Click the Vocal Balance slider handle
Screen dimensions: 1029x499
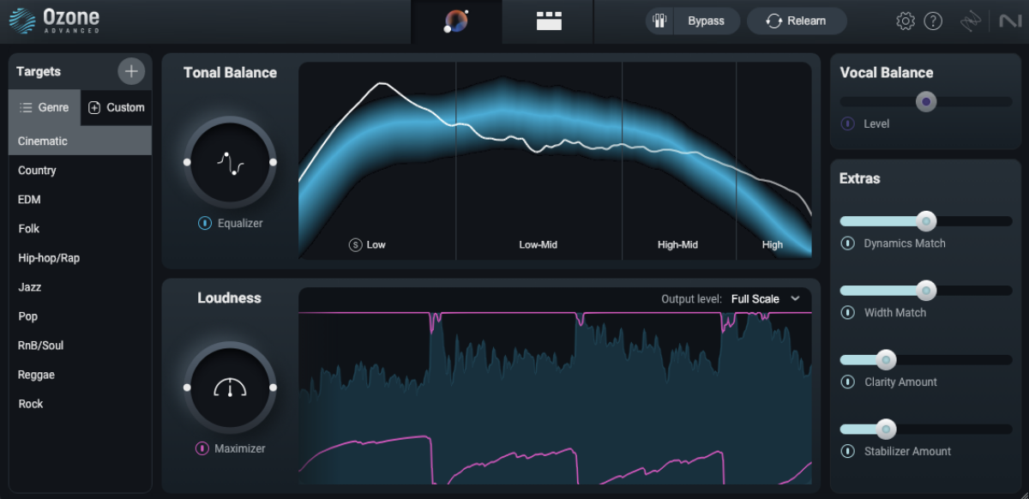[x=925, y=101]
